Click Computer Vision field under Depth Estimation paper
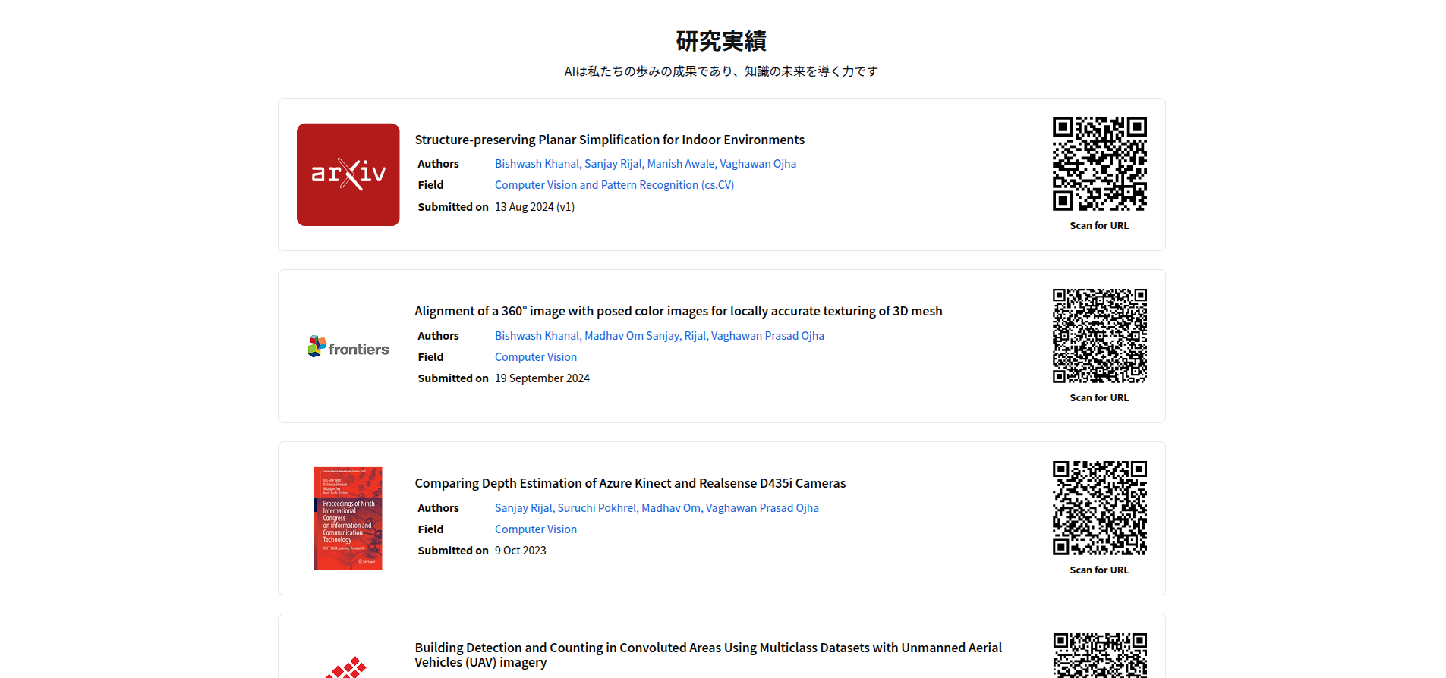Screen dimensions: 1446x678 pos(535,529)
